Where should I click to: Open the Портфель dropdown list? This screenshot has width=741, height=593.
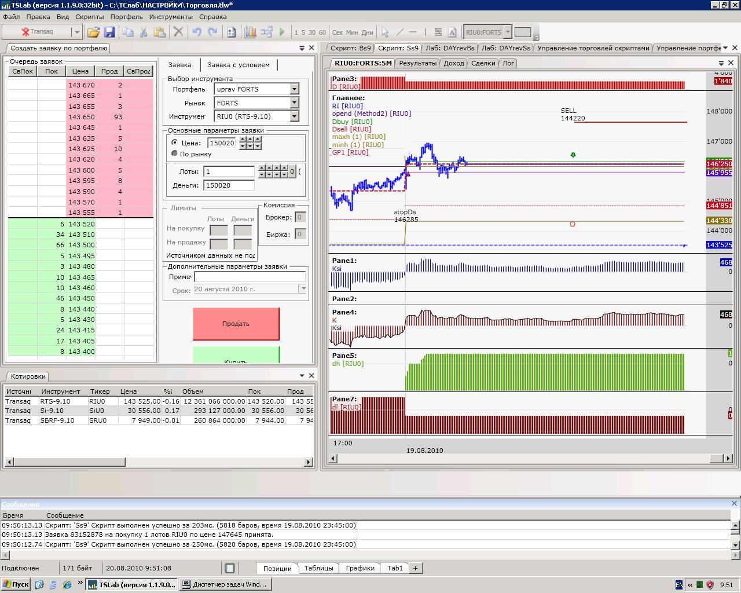click(x=294, y=89)
